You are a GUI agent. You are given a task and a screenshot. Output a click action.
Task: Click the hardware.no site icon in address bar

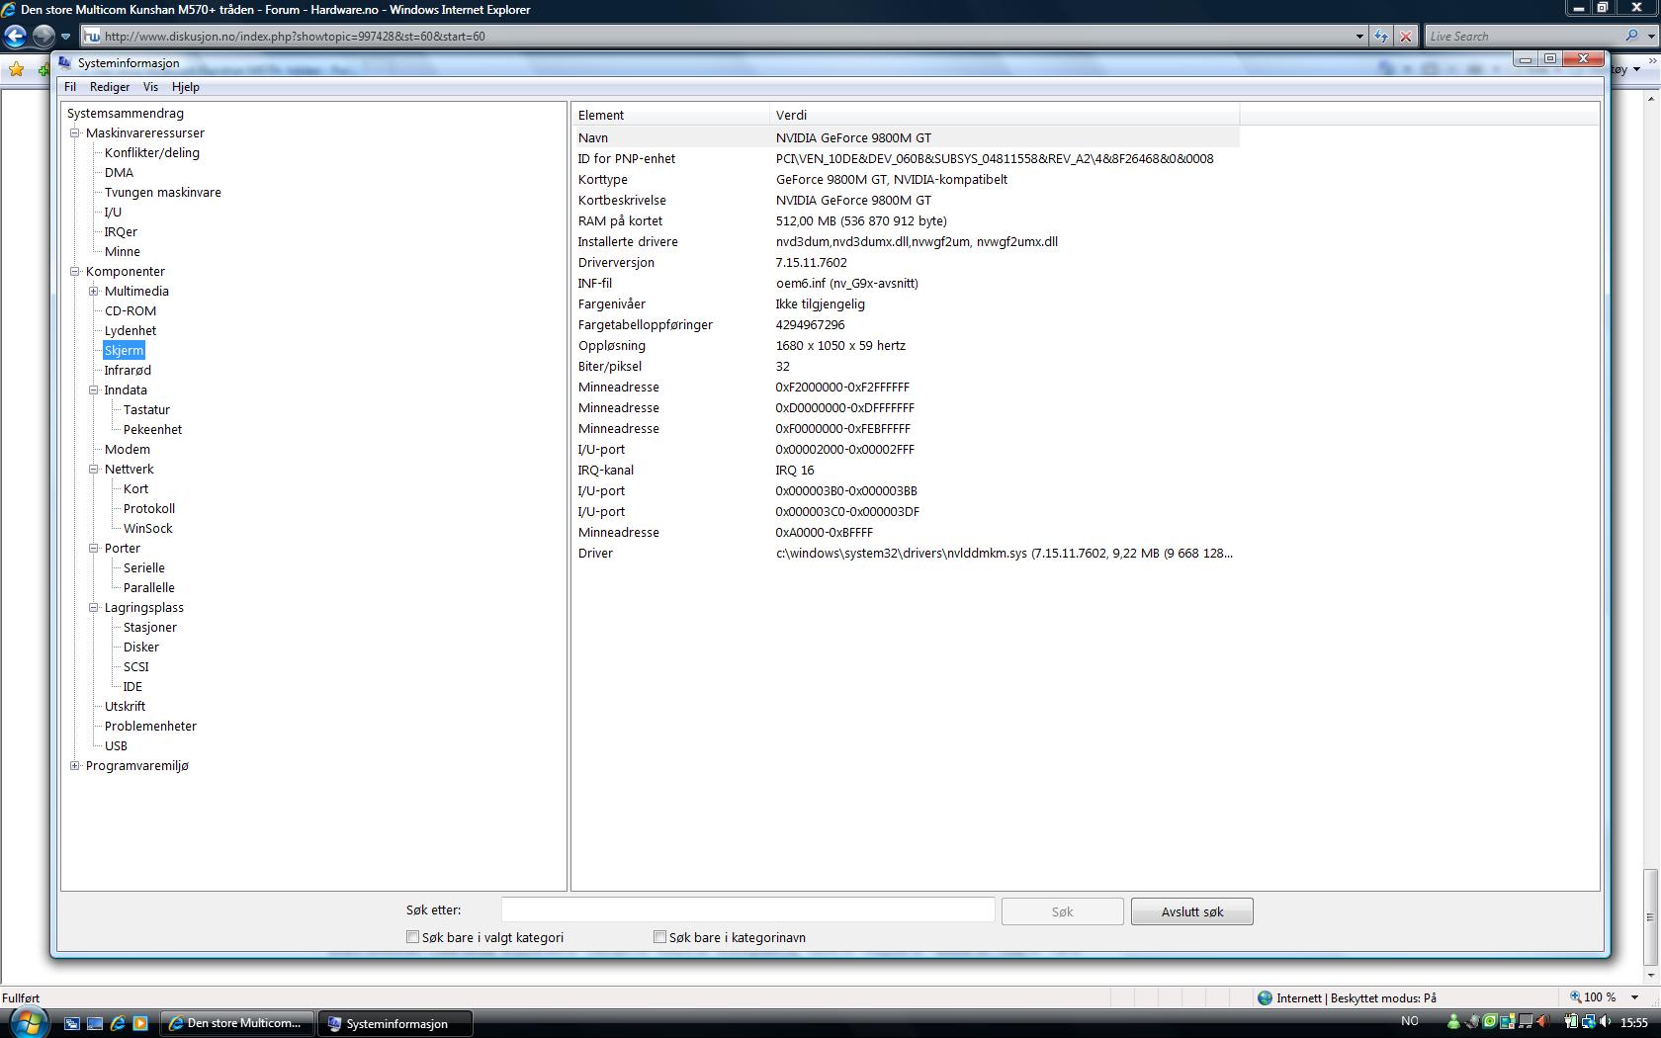pyautogui.click(x=92, y=37)
